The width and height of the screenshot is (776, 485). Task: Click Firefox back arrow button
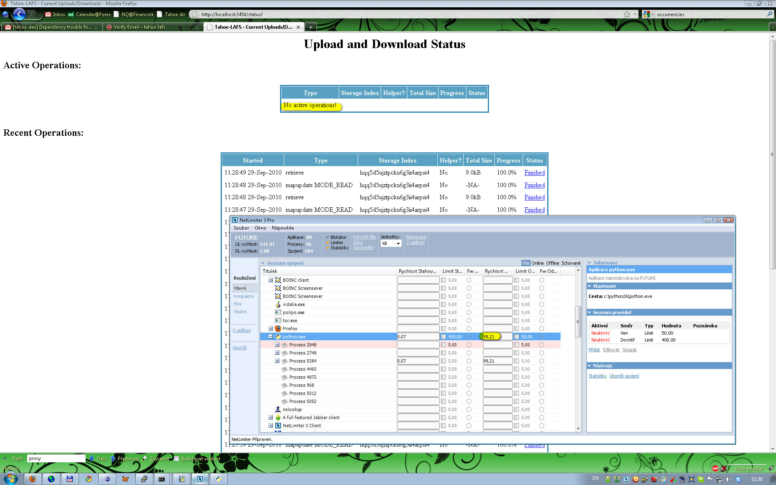tap(19, 14)
